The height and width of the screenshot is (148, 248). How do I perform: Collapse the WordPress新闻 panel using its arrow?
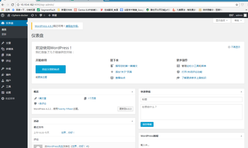point(241,136)
